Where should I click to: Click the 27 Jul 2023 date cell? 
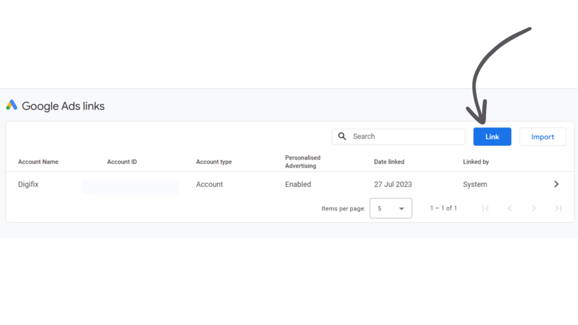point(393,185)
